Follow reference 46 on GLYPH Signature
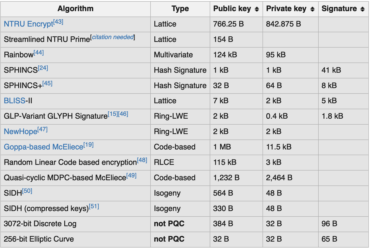370x248 pixels. (x=123, y=114)
